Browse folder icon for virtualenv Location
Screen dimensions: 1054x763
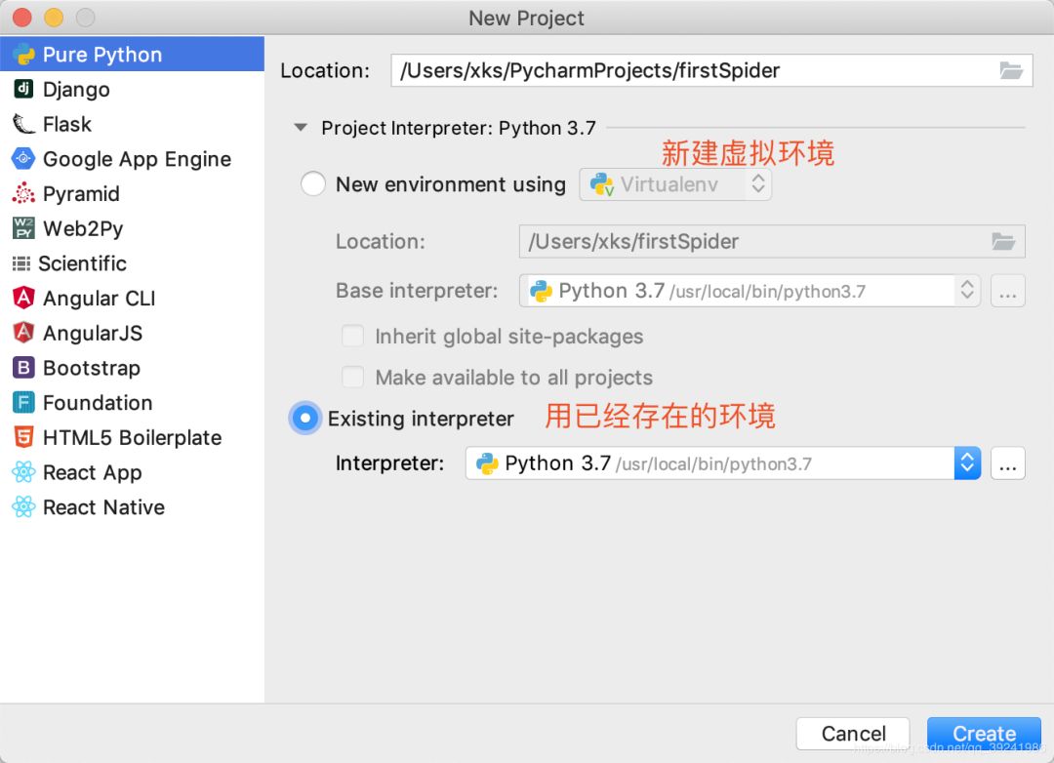(1003, 242)
